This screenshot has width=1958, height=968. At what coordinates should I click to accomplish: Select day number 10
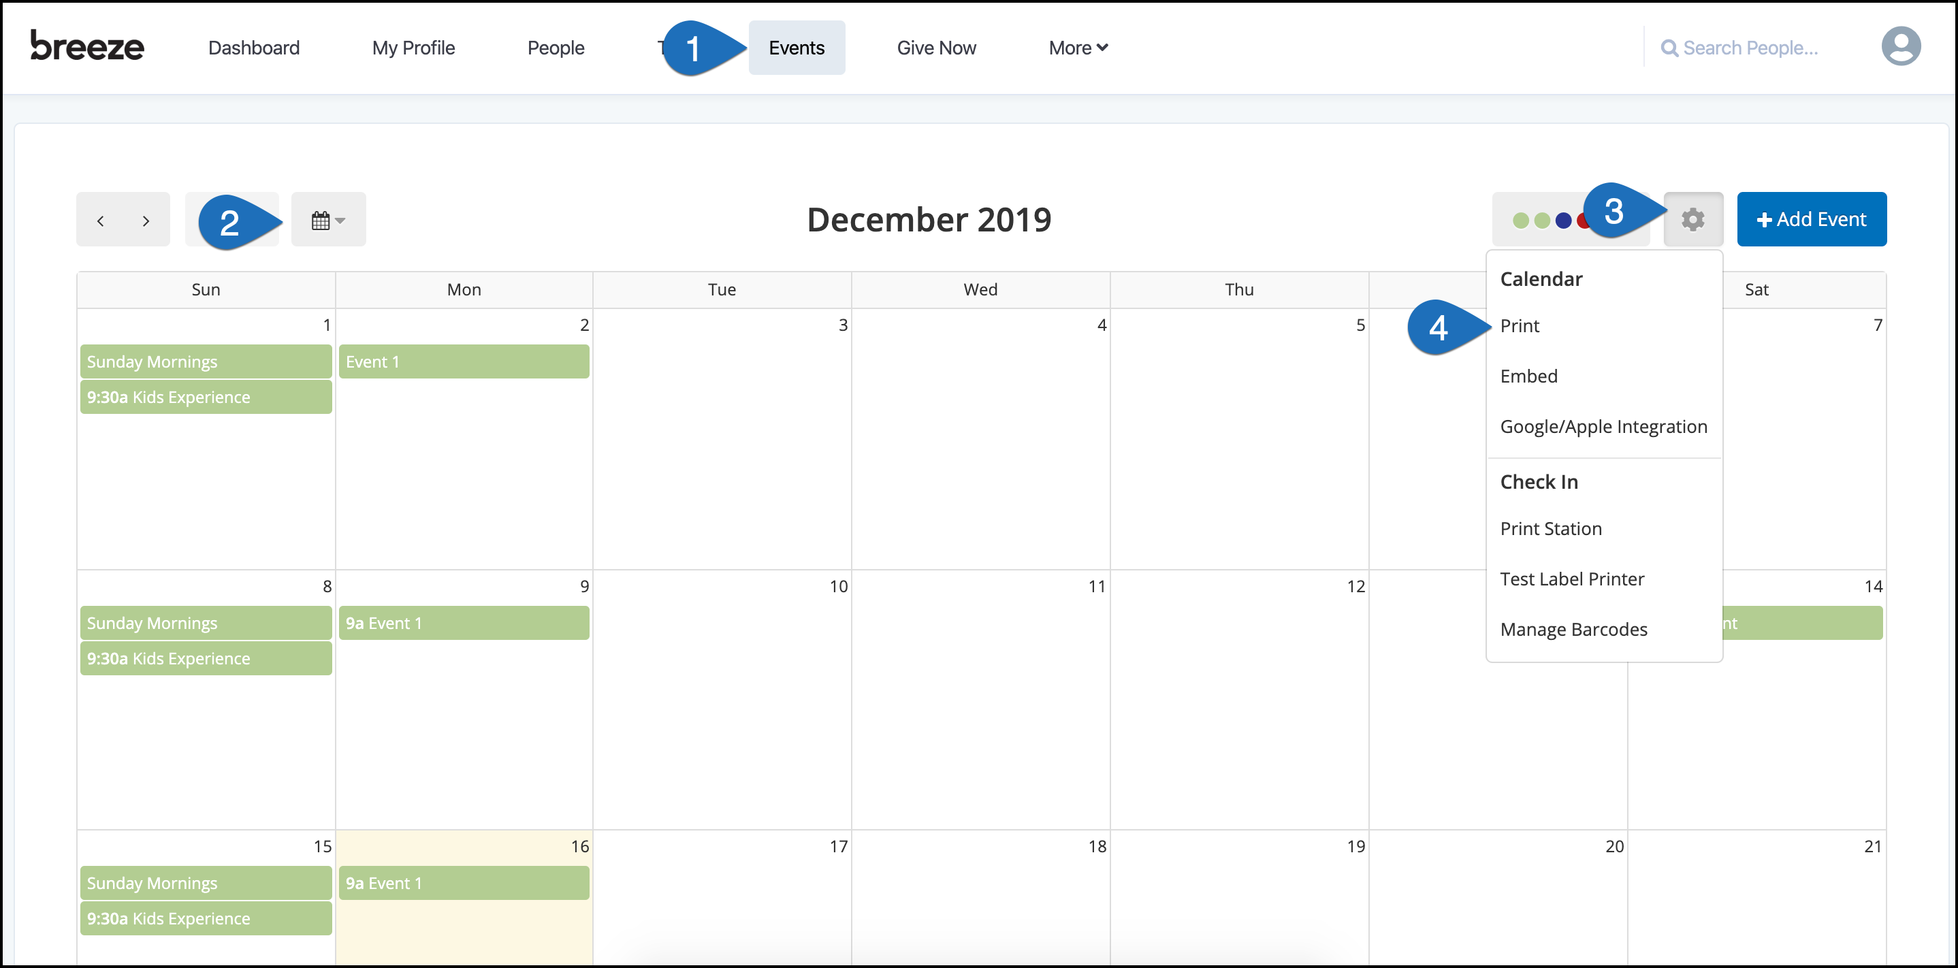tap(838, 587)
